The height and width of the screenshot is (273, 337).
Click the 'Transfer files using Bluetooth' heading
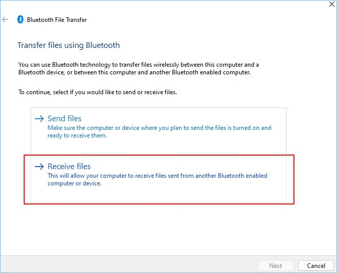[68, 45]
